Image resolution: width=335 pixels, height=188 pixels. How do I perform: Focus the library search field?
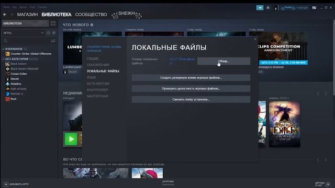tap(27, 41)
